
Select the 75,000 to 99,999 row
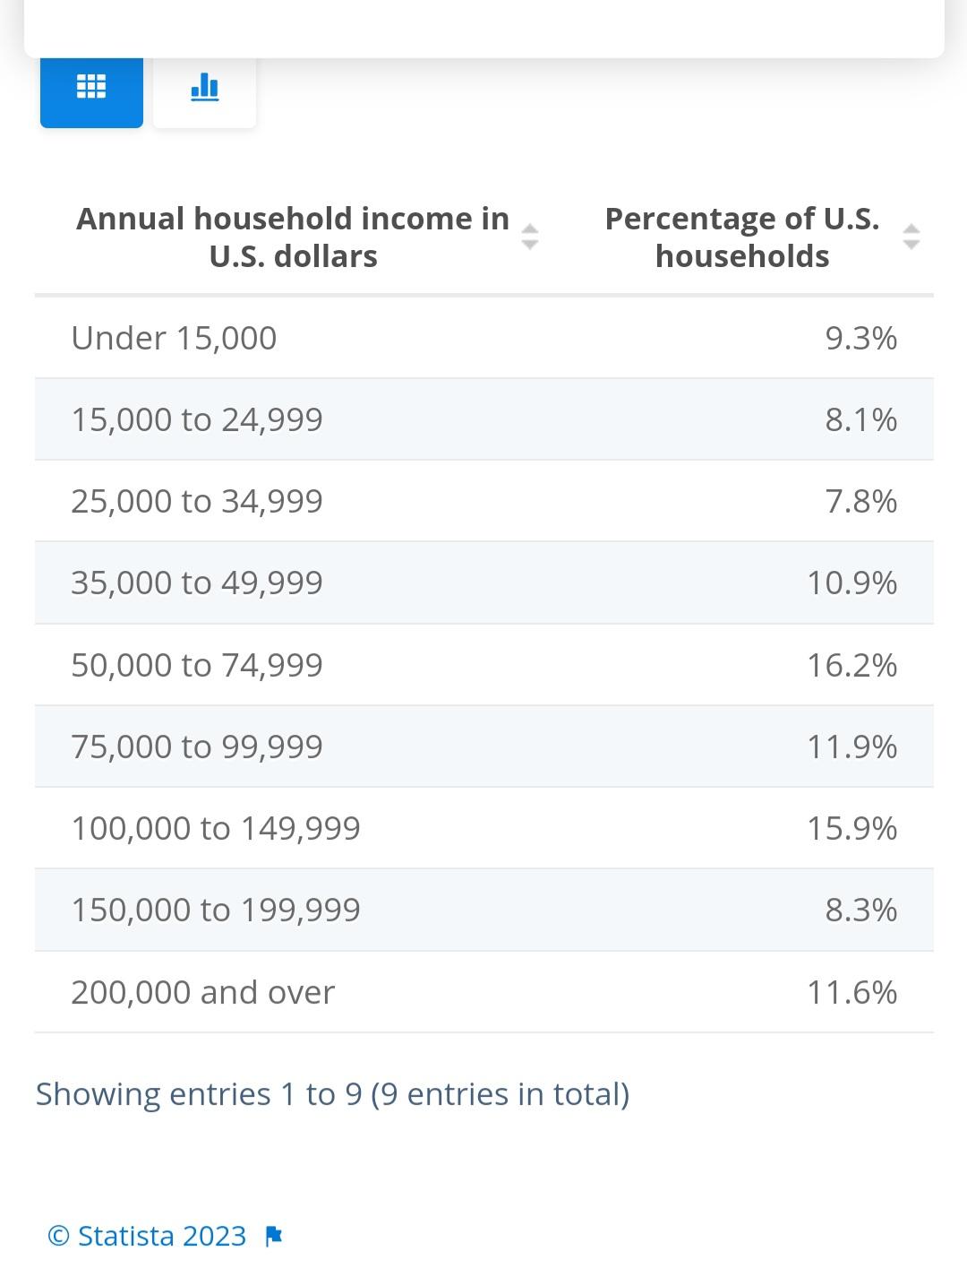coord(484,746)
